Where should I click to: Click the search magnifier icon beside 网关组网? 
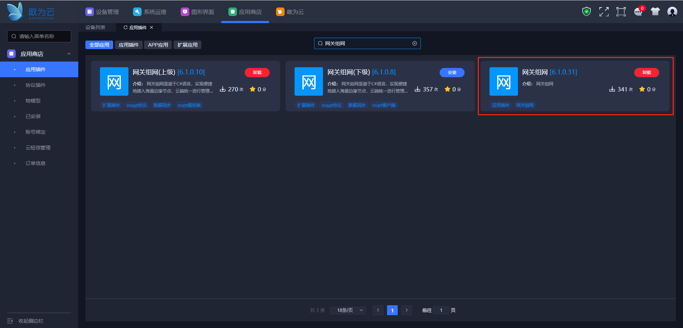(320, 43)
